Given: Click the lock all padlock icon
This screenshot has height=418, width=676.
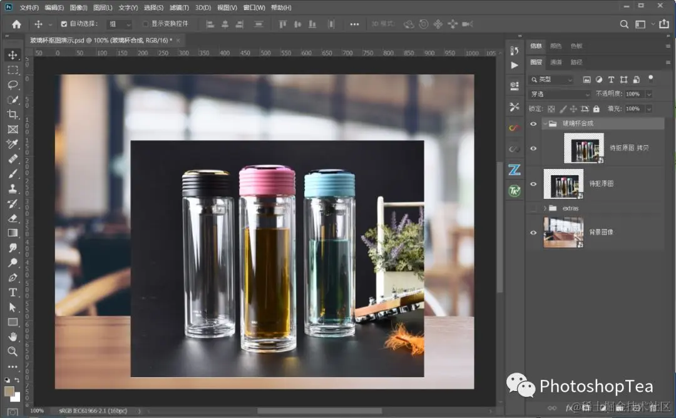Looking at the screenshot, I should pos(597,109).
